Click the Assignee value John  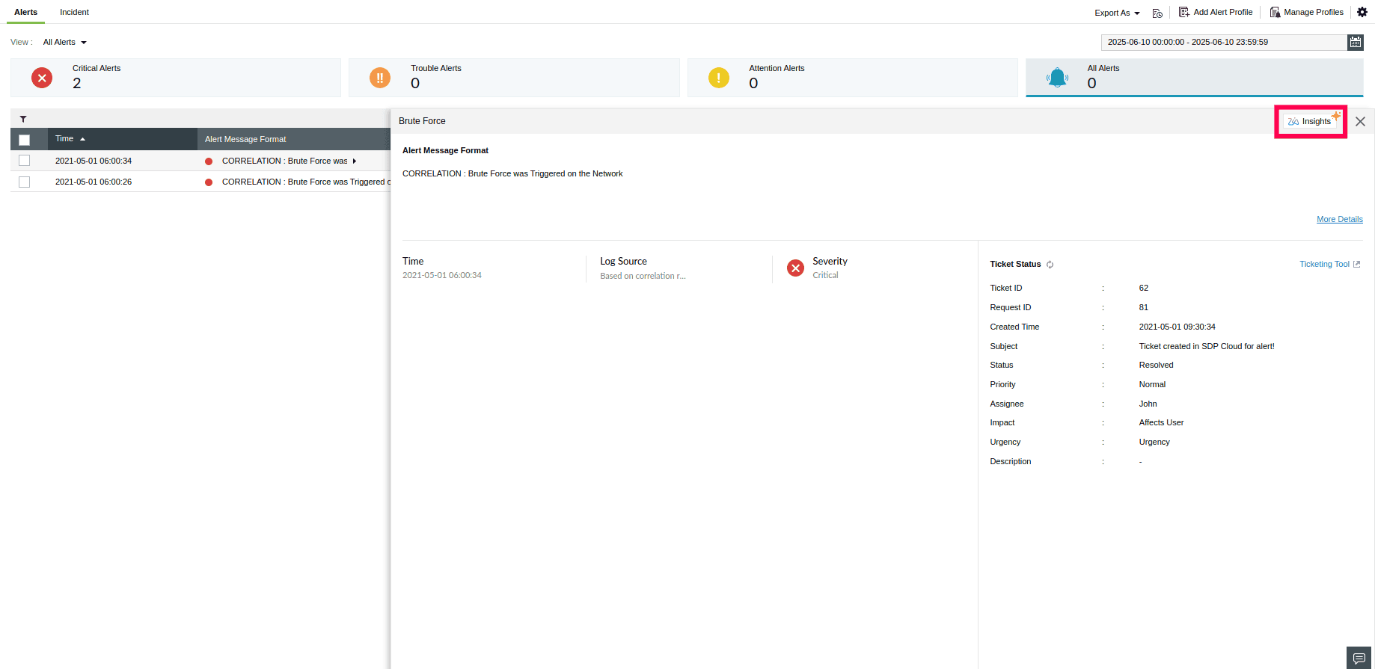tap(1148, 404)
